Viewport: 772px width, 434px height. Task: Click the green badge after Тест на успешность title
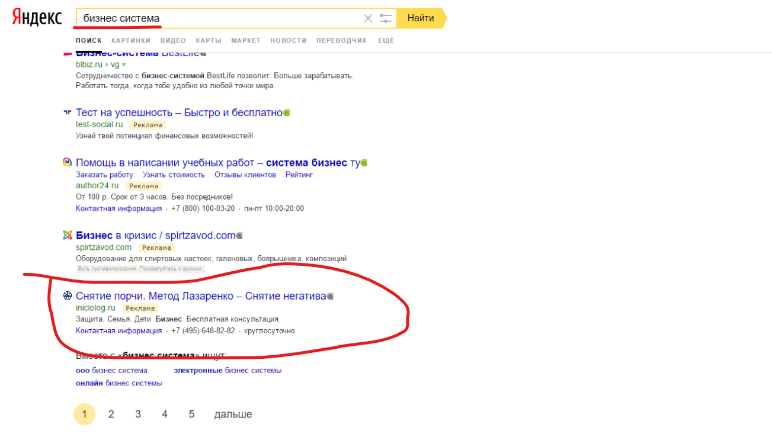click(x=286, y=112)
